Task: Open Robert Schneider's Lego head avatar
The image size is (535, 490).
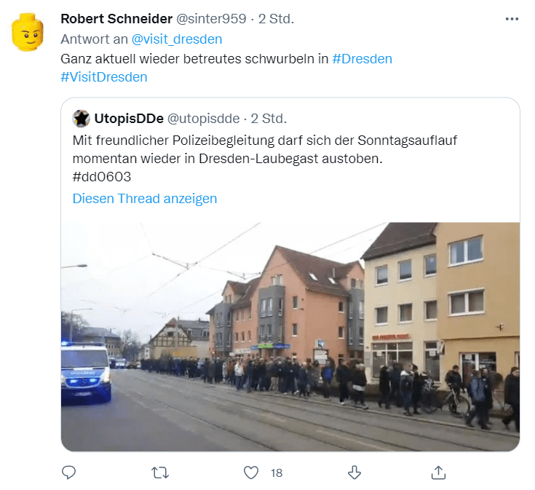Action: 28,32
